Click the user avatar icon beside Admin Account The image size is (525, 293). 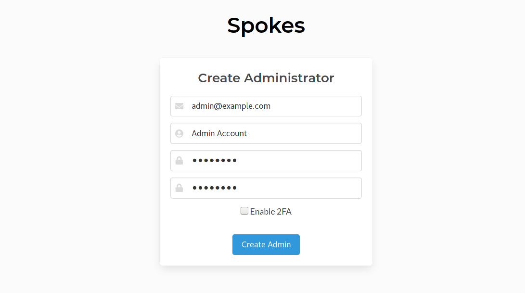[179, 134]
